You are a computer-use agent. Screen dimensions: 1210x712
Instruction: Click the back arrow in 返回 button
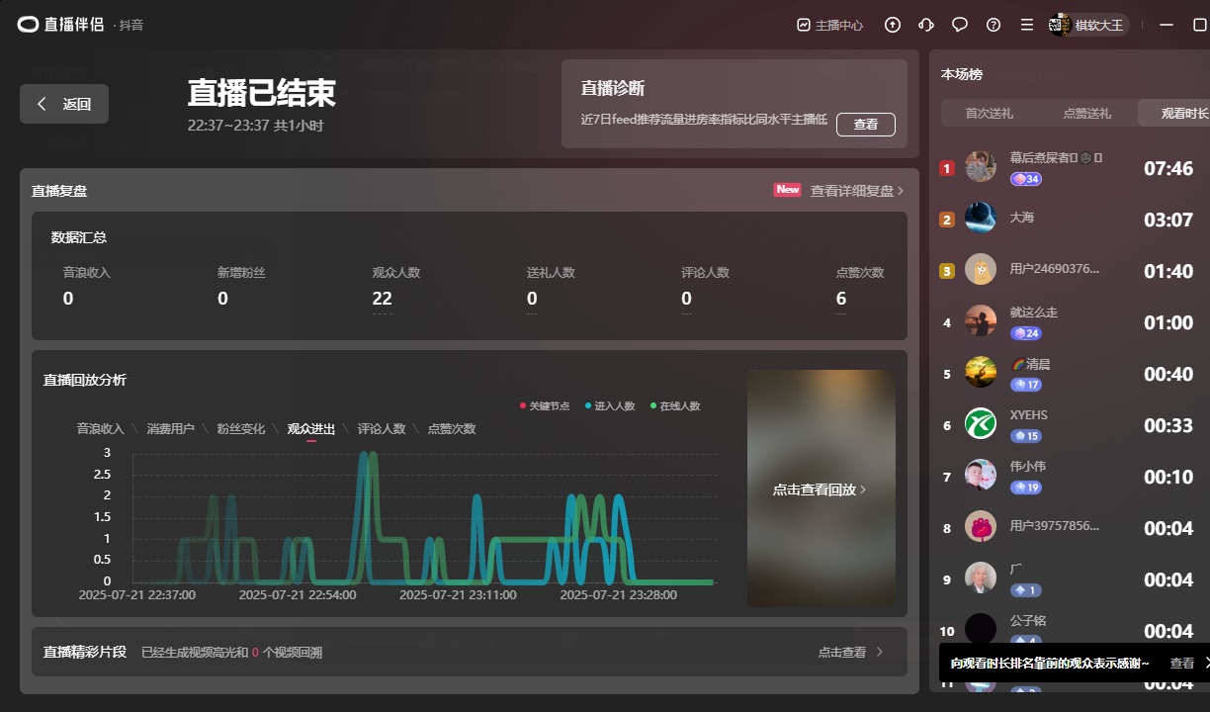42,104
